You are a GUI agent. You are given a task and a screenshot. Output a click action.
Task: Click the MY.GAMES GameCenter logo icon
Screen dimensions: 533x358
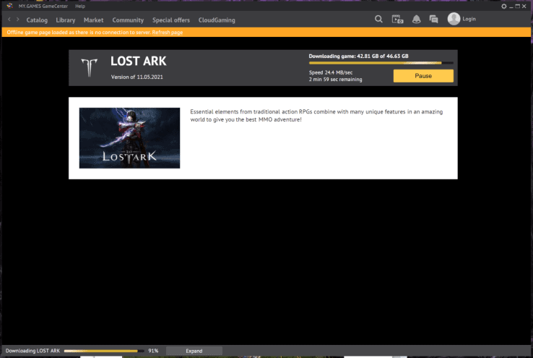[x=9, y=6]
